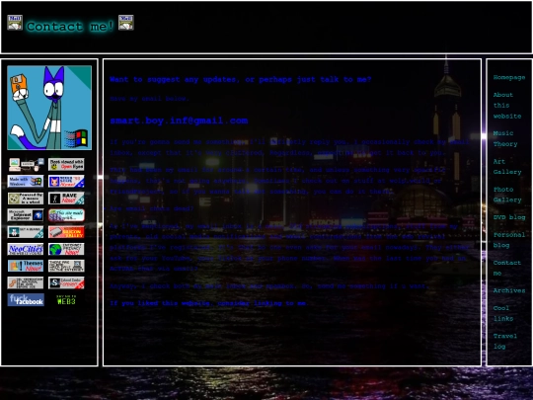Click the 'Best viewed with Open Eyes' badge
The height and width of the screenshot is (400, 533).
(66, 165)
